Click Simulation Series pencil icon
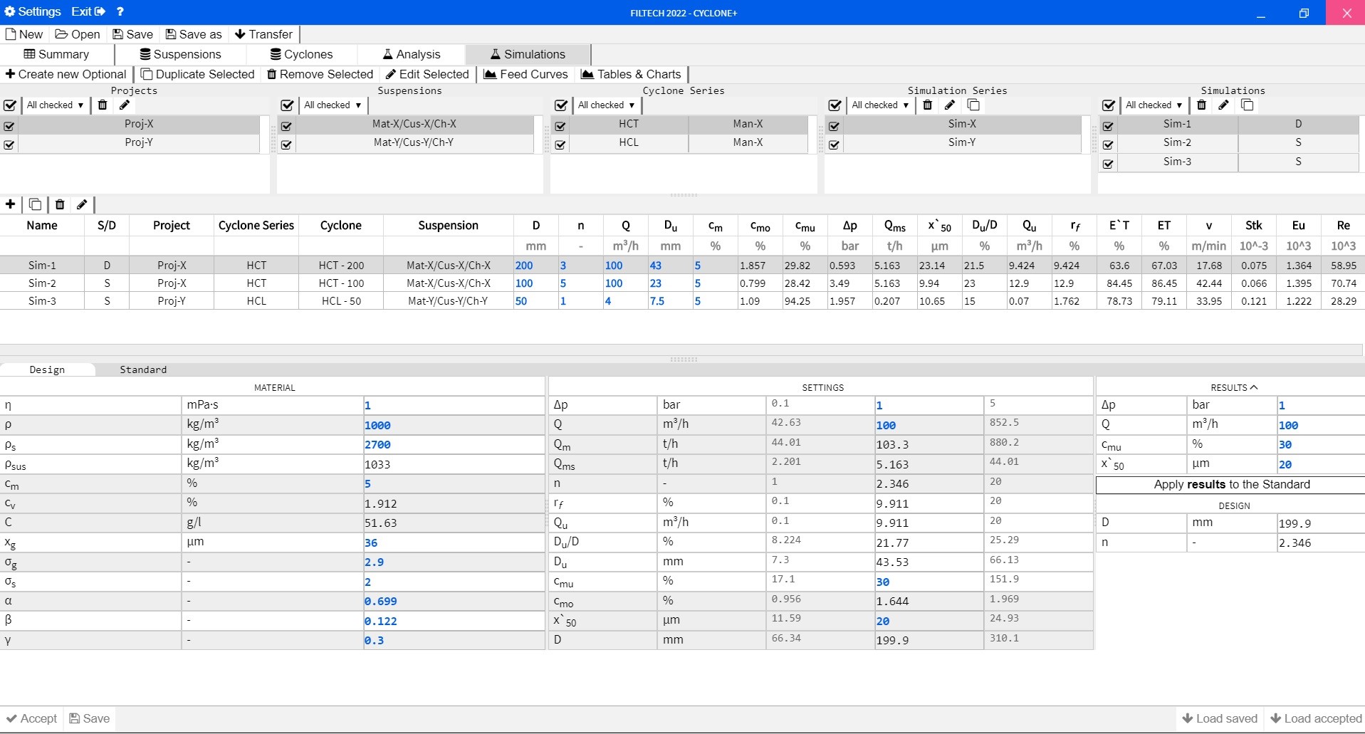 click(x=950, y=105)
